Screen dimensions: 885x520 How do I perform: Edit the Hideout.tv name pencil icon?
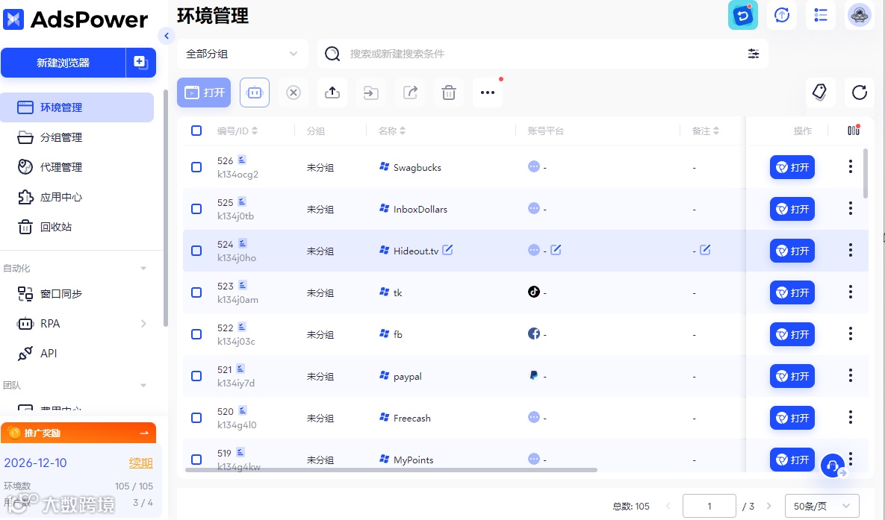(x=447, y=250)
